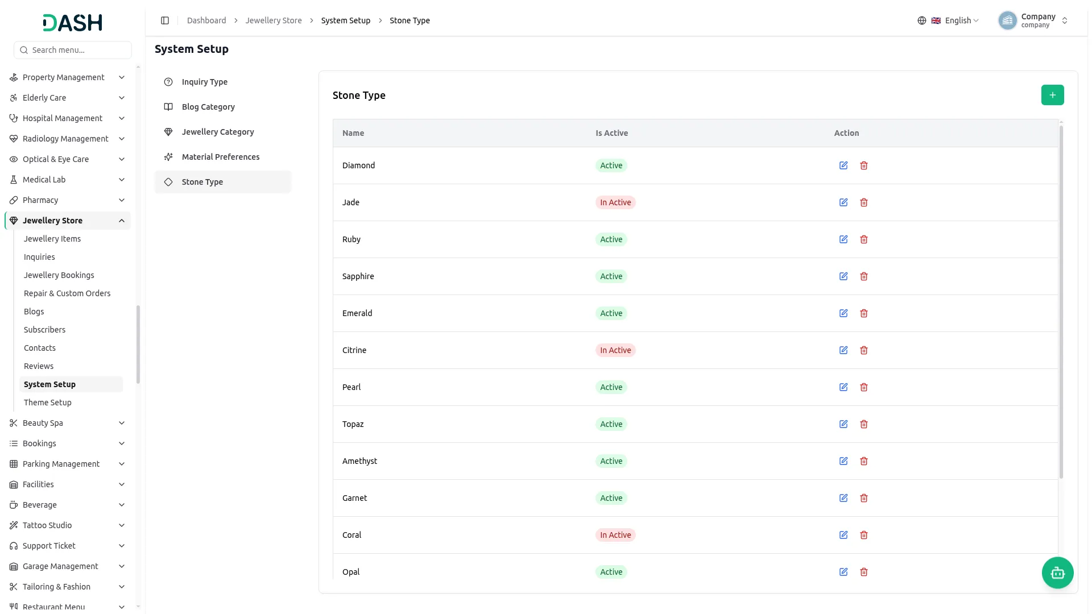Edit the Opal stone type
This screenshot has width=1092, height=614.
pos(843,572)
